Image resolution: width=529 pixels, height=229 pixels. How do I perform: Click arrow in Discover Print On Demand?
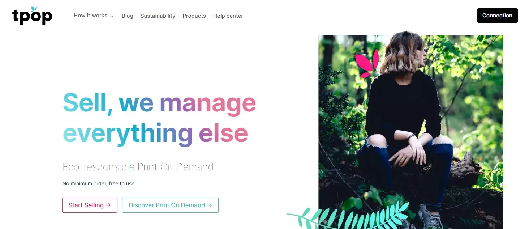[x=210, y=205]
